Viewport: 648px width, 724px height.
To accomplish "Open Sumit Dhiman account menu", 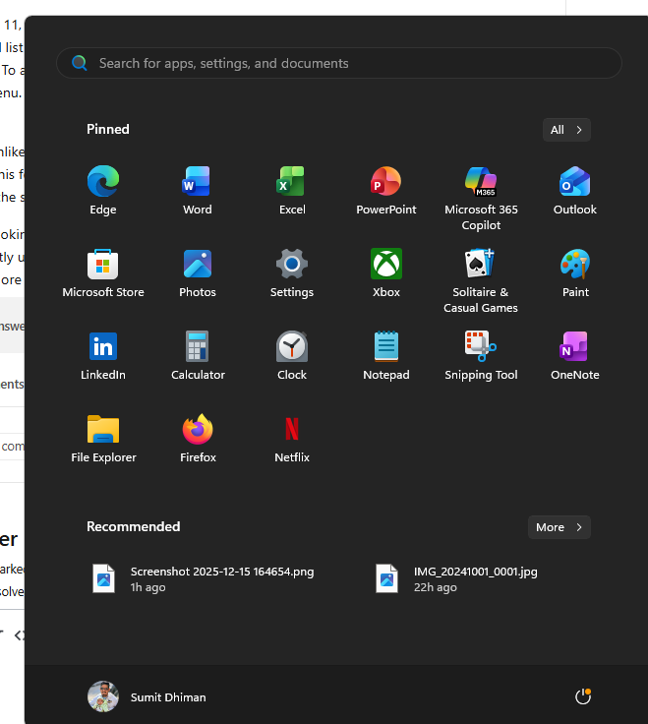I will (x=147, y=696).
